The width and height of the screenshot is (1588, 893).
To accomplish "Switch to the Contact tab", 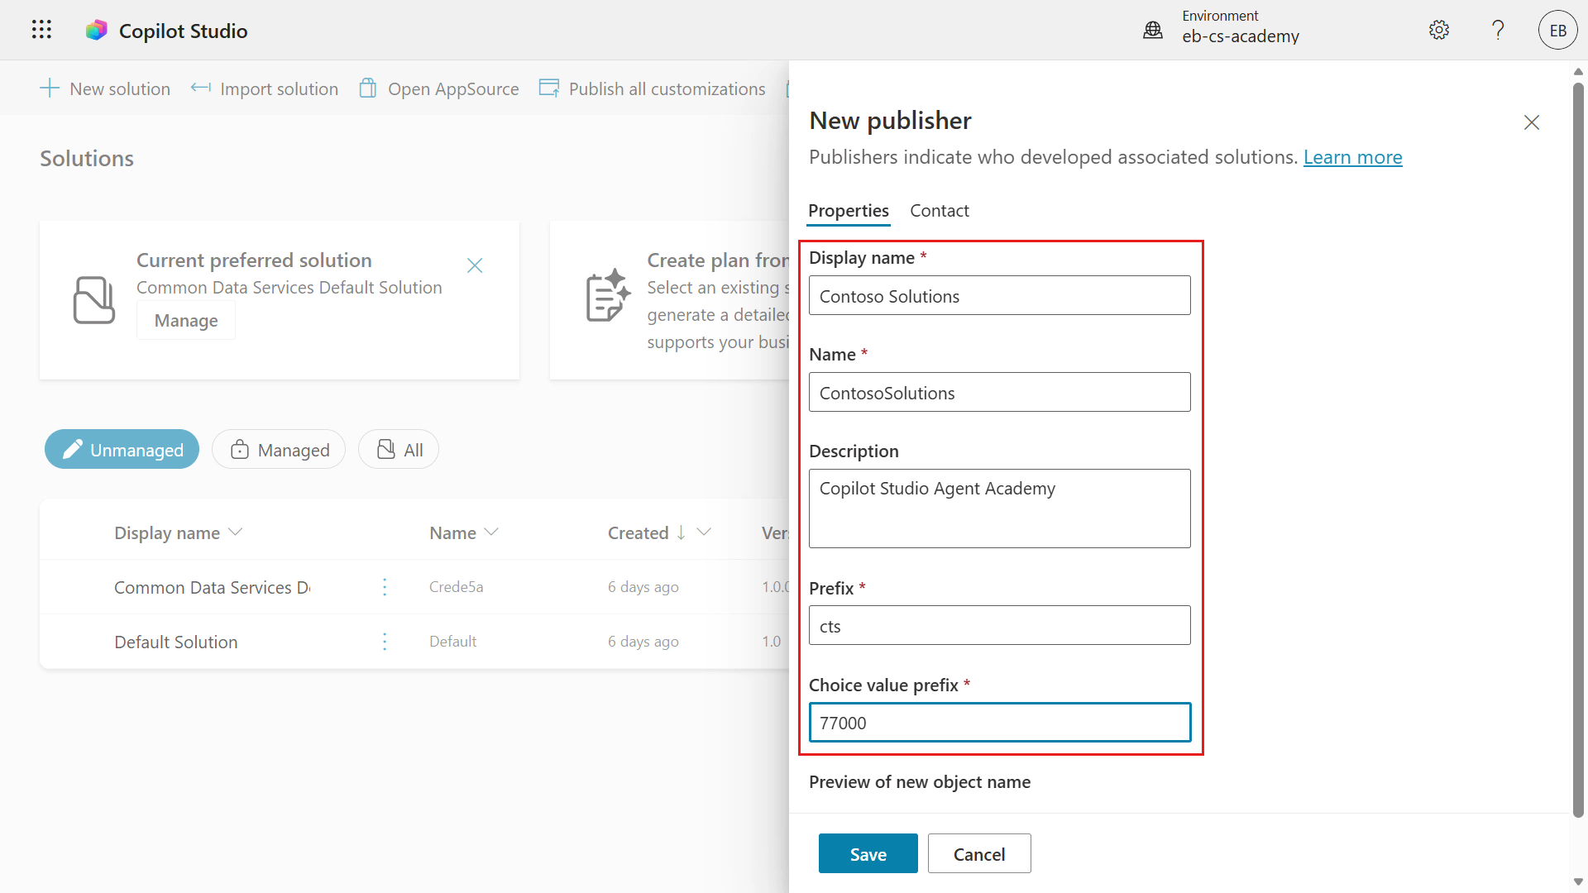I will [x=940, y=211].
